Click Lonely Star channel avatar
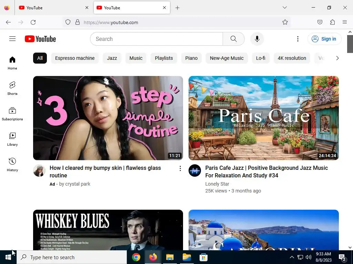Screen dimensions: 353x264 195,170
